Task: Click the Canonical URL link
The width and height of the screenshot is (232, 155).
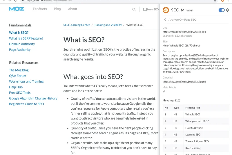Action: (184, 82)
